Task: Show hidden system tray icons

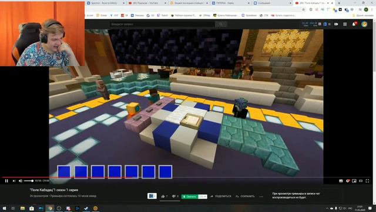Action: (327, 208)
